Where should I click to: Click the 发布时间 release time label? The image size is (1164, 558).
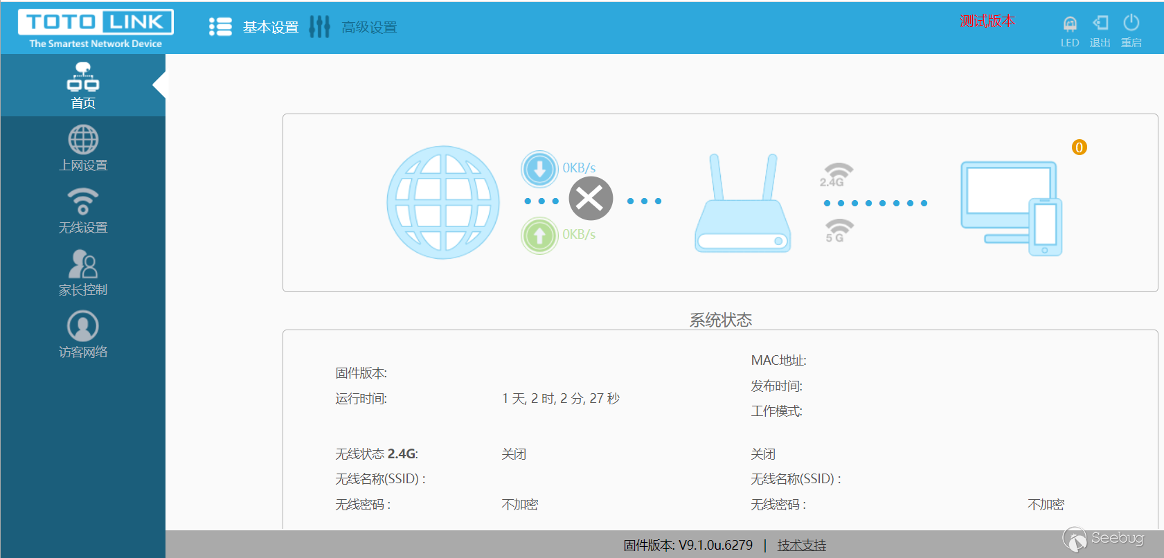(777, 386)
